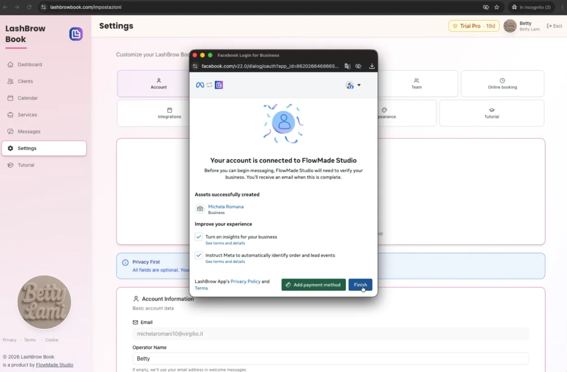Uncheck Instruct Meta to identify order events
The image size is (567, 372).
[199, 255]
